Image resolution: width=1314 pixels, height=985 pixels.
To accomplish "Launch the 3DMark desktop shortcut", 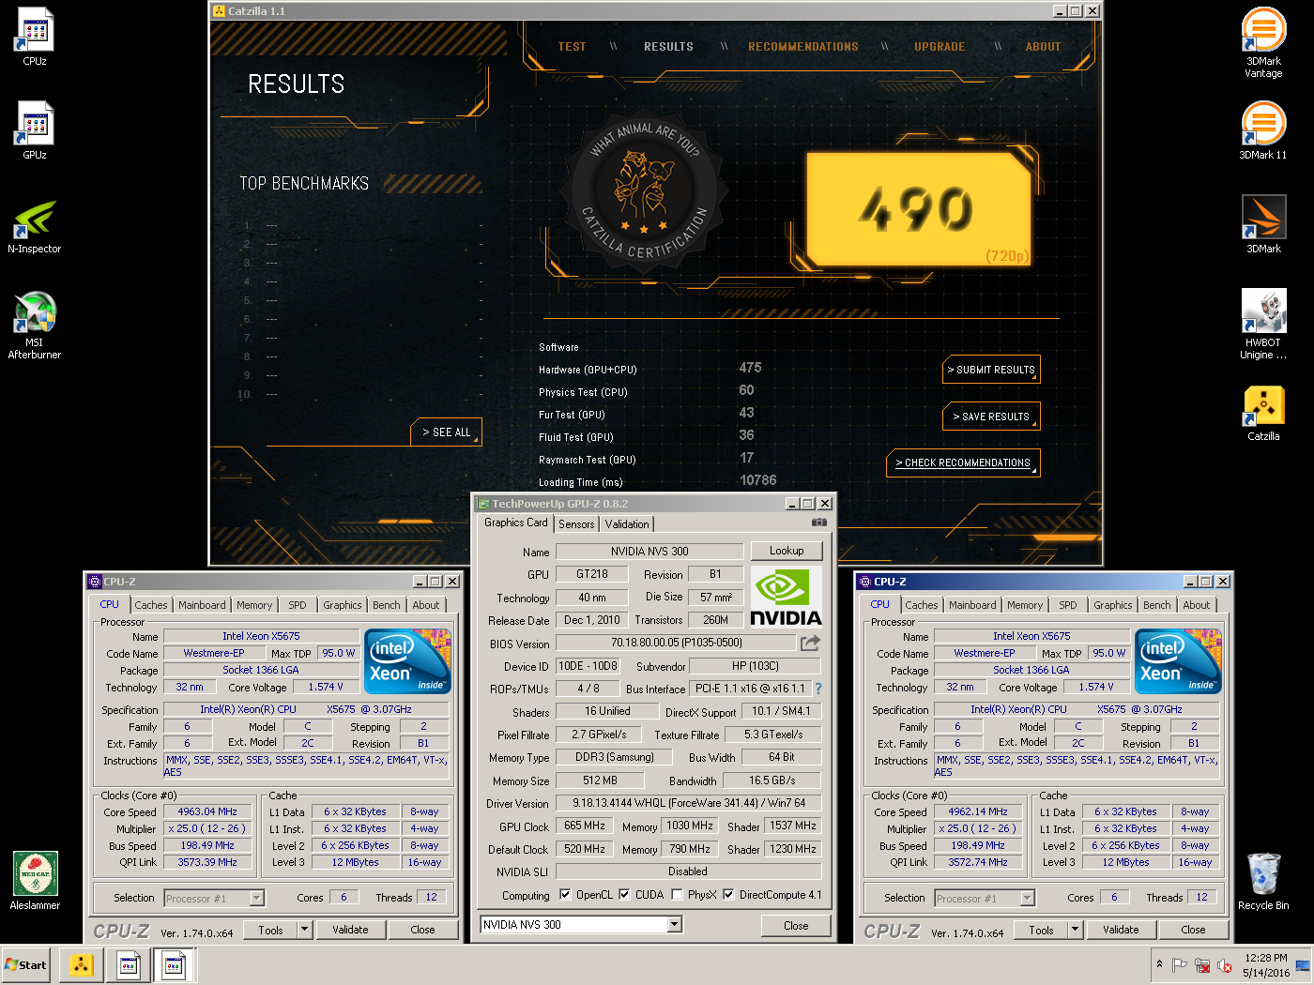I will (1263, 224).
